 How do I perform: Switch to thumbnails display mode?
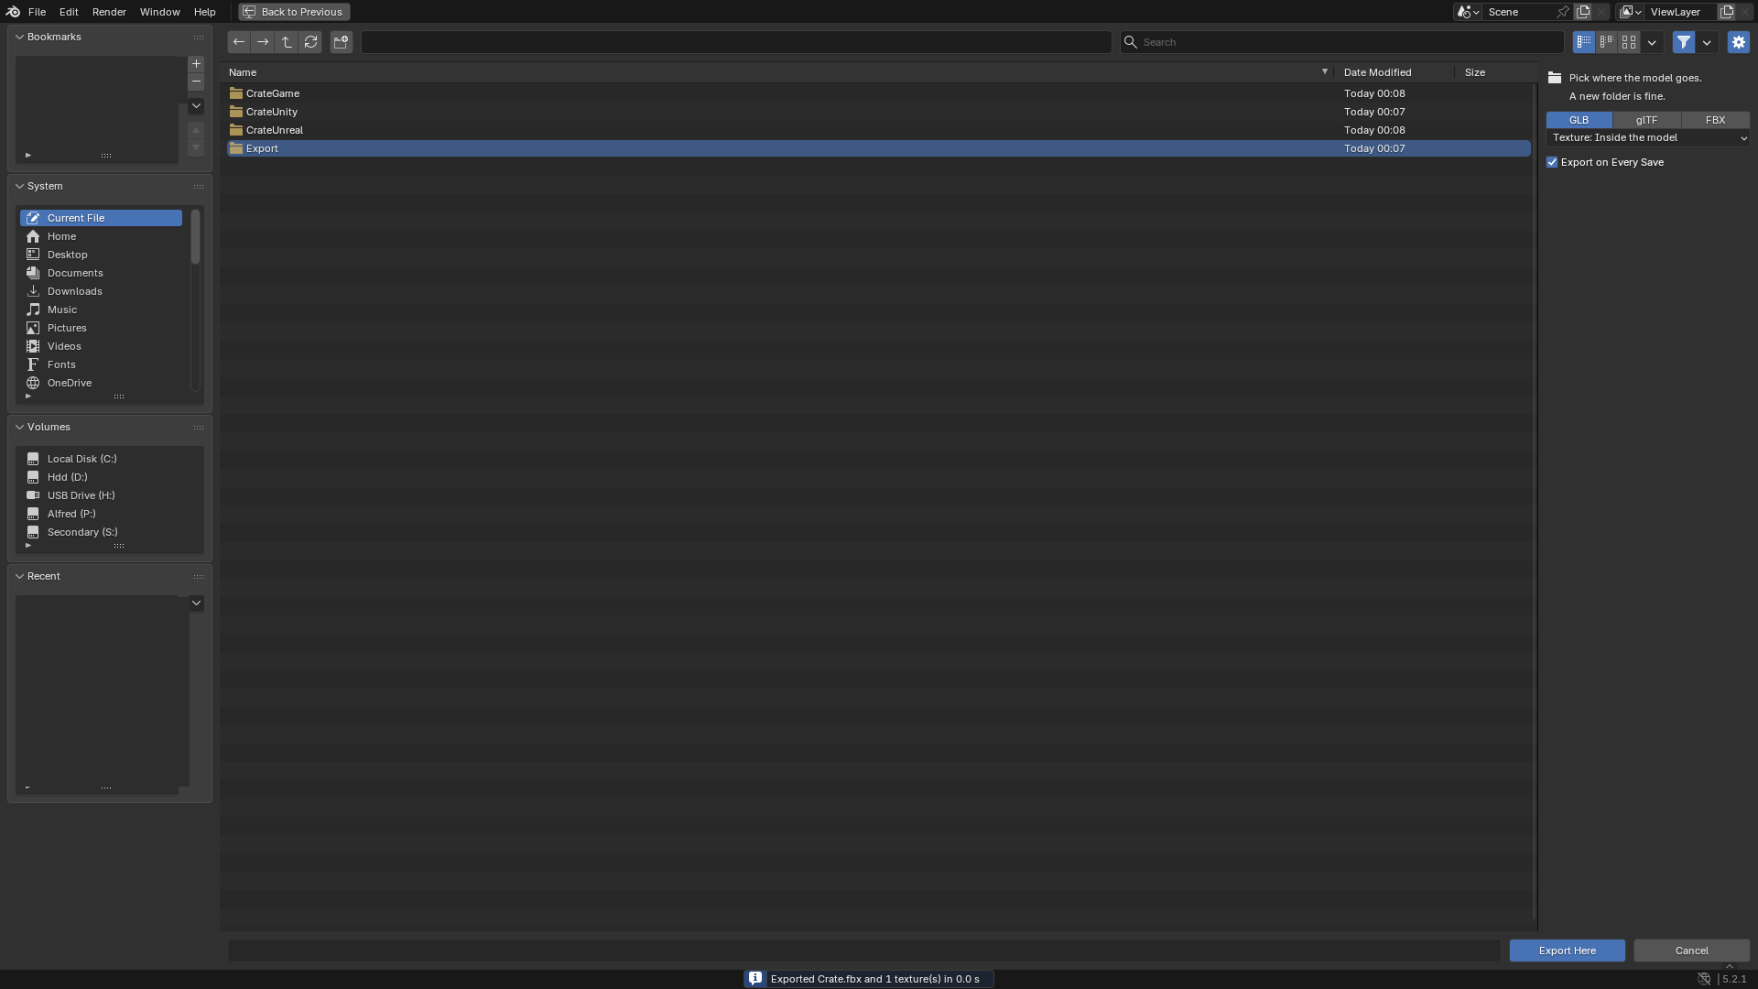point(1629,42)
